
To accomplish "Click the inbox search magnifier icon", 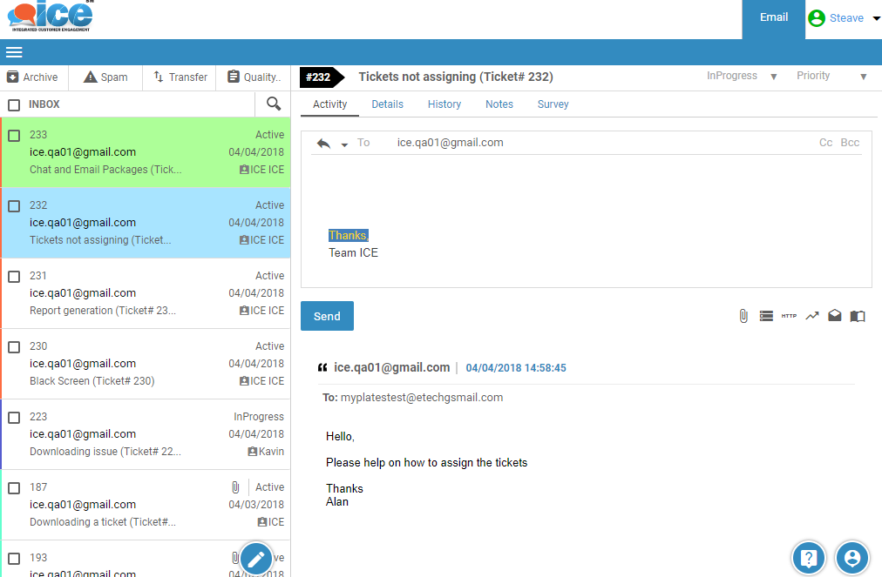I will (x=274, y=104).
